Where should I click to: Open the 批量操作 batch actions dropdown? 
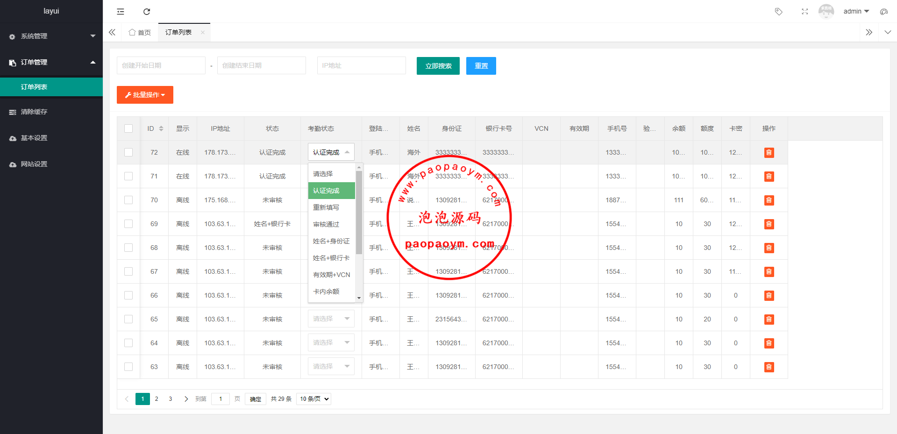click(x=145, y=95)
